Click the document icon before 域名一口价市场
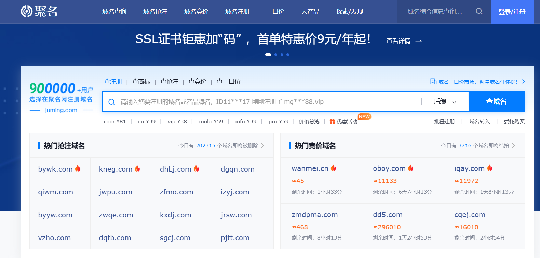 [433, 82]
